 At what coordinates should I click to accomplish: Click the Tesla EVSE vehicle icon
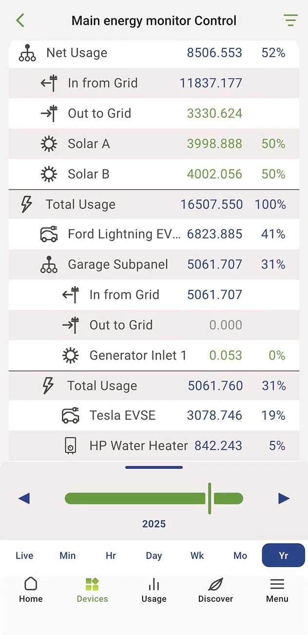tap(71, 415)
